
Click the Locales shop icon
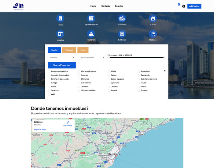60,34
